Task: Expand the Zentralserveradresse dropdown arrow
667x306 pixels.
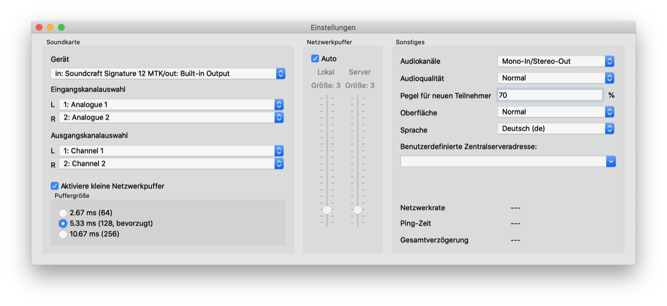Action: [611, 162]
